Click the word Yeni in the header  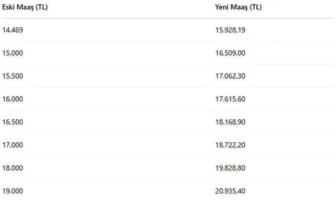[222, 7]
